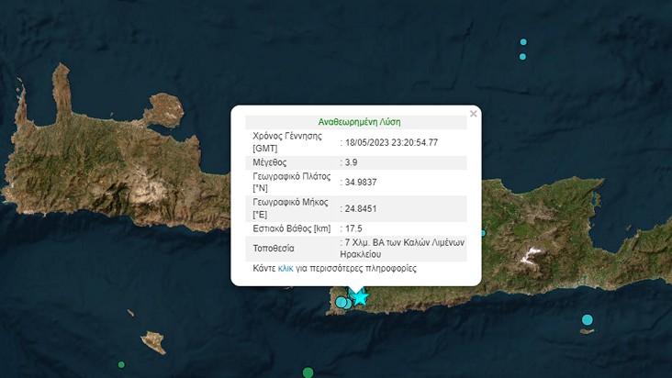Click the cyan circle marker southeast of Crete
Image resolution: width=672 pixels, height=378 pixels.
(588, 320)
